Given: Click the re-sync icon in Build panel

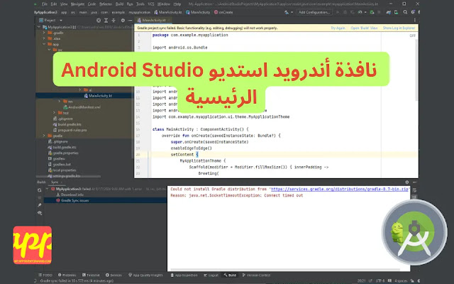Looking at the screenshot, I should [40, 190].
